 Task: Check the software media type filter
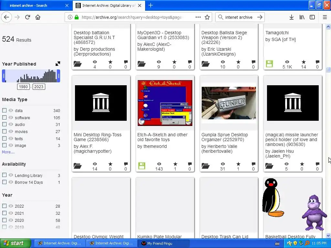coord(4,118)
